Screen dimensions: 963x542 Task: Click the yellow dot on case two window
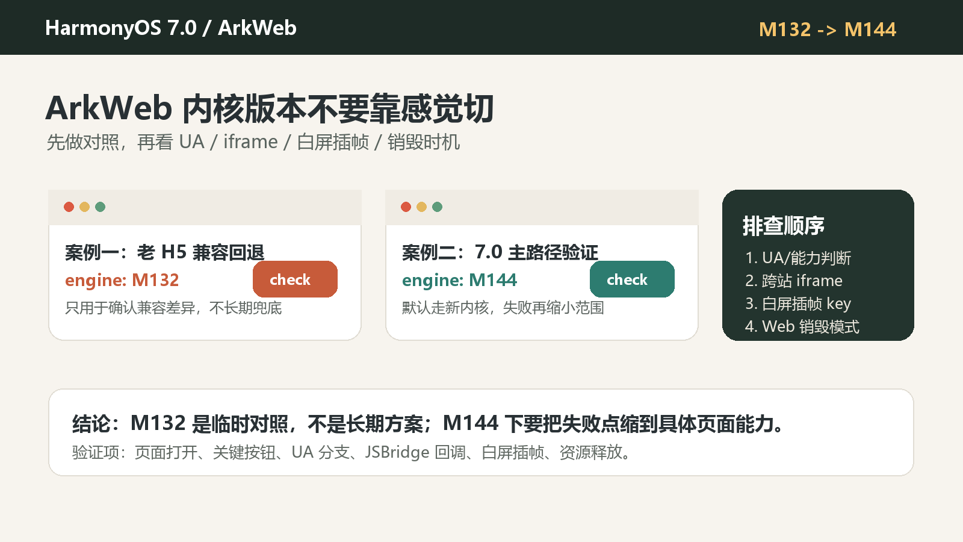(x=421, y=207)
